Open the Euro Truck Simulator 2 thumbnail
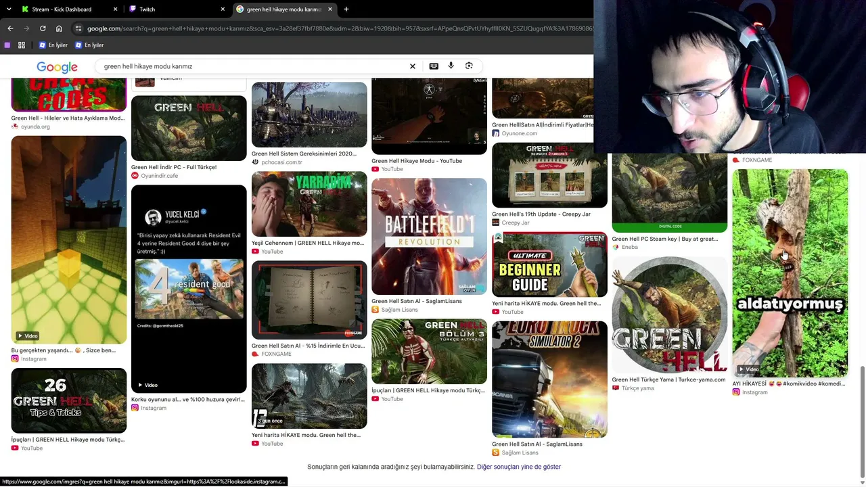 (x=549, y=379)
